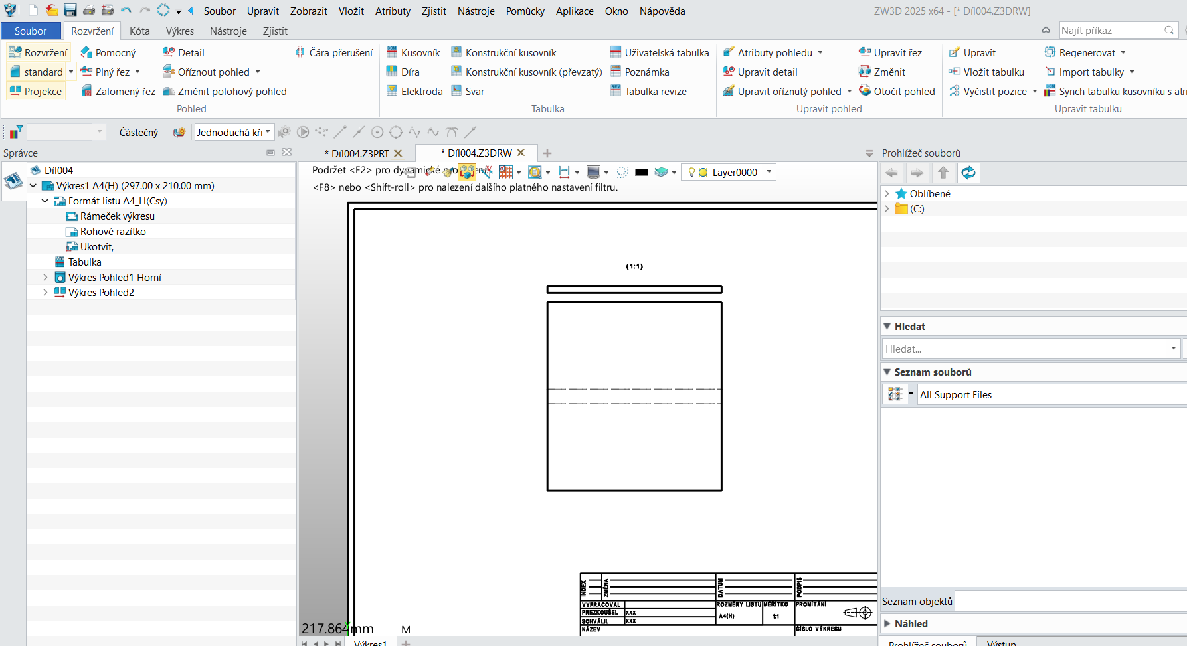This screenshot has height=646, width=1187.
Task: Toggle the grid display button
Action: [x=505, y=172]
